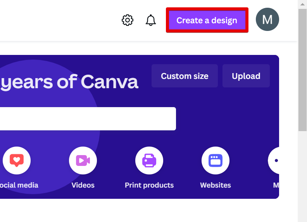Click the Create a design button

pos(207,20)
